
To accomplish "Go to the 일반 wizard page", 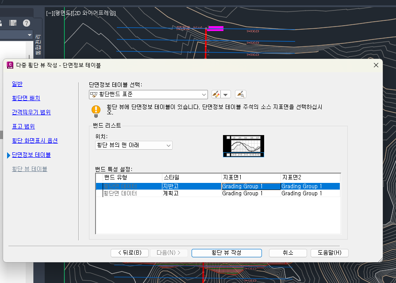I will pyautogui.click(x=17, y=84).
